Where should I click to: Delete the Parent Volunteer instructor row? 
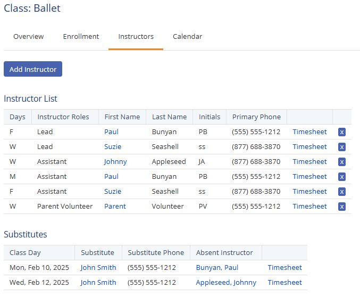[341, 207]
